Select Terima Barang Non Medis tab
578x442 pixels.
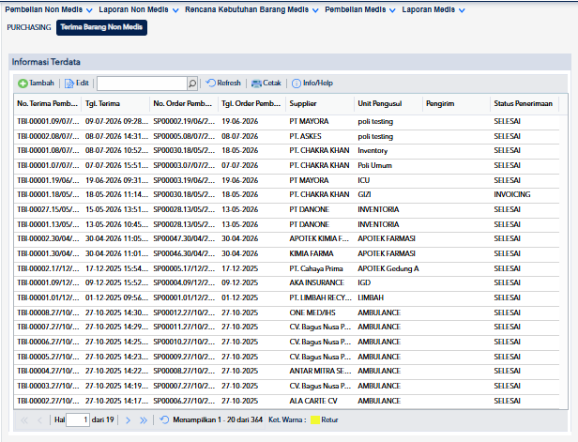pyautogui.click(x=101, y=27)
